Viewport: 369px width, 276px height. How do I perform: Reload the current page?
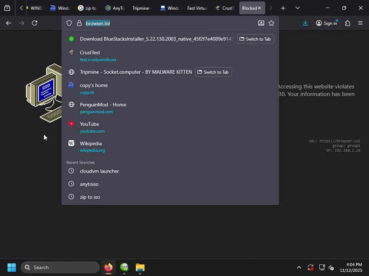click(x=35, y=23)
